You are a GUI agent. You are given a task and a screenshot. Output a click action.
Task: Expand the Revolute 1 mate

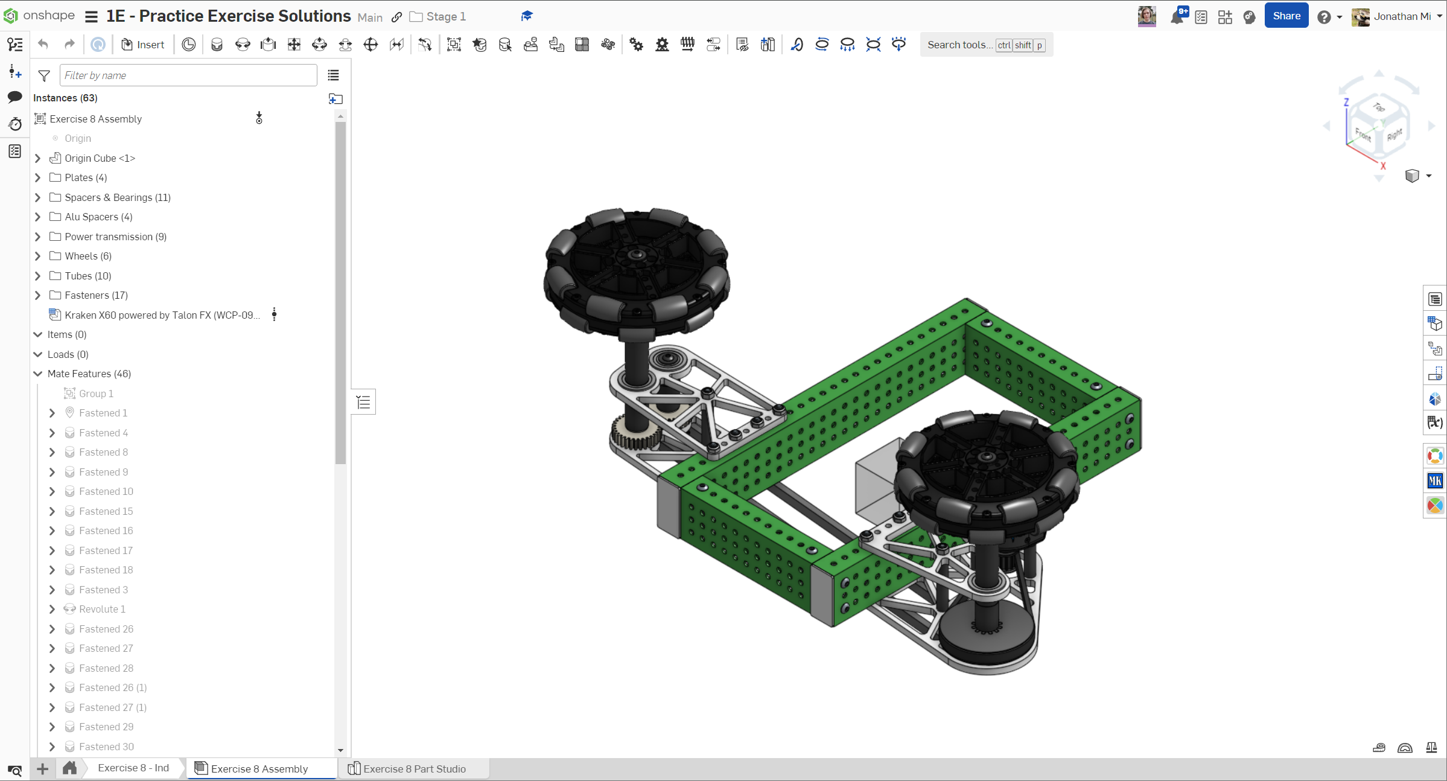click(x=52, y=609)
